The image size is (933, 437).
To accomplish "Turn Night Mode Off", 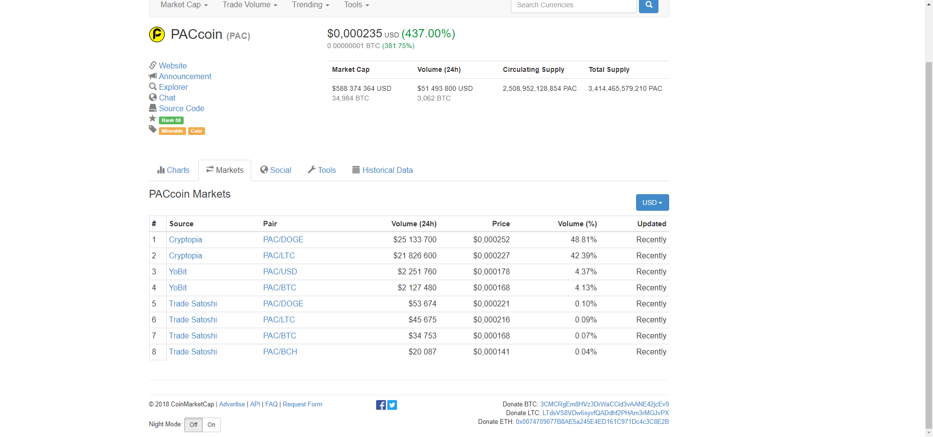I will (193, 425).
